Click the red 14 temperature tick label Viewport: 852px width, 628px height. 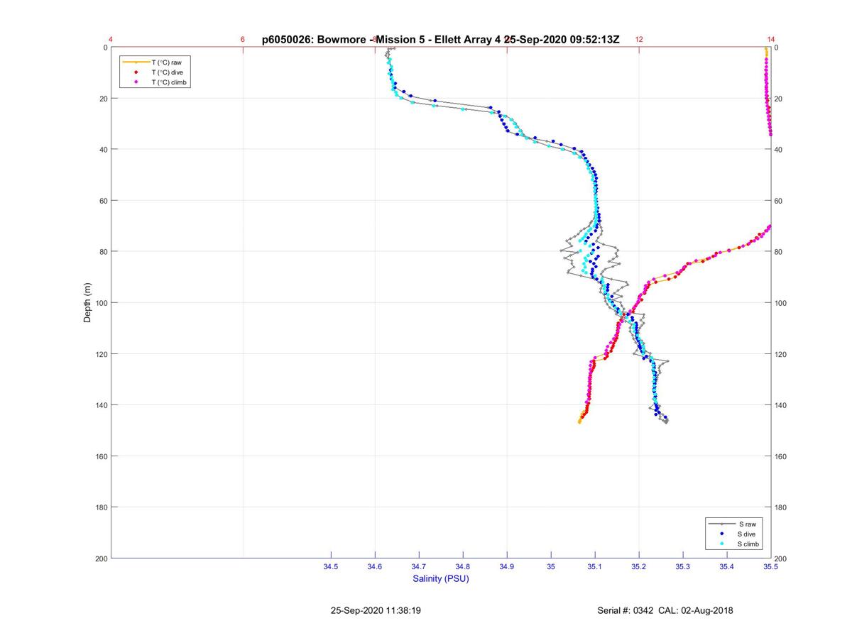pyautogui.click(x=771, y=40)
